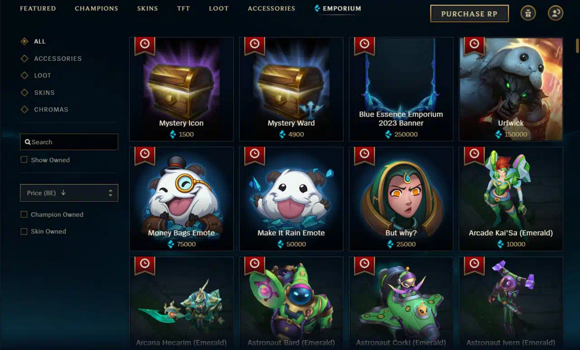Image resolution: width=580 pixels, height=350 pixels.
Task: Select the Money Bags Emote item
Action: pos(181,199)
